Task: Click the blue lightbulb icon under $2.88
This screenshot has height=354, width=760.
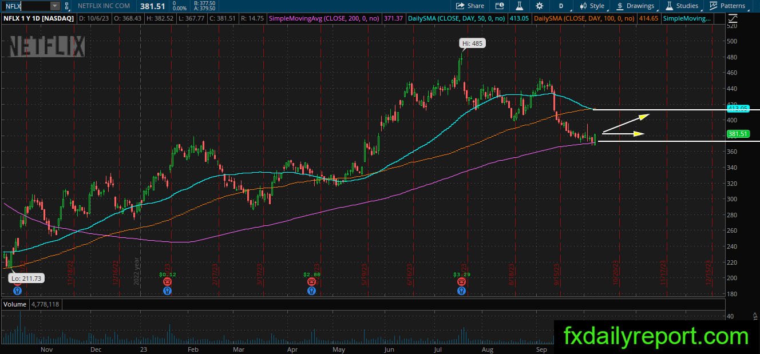Action: (x=311, y=291)
